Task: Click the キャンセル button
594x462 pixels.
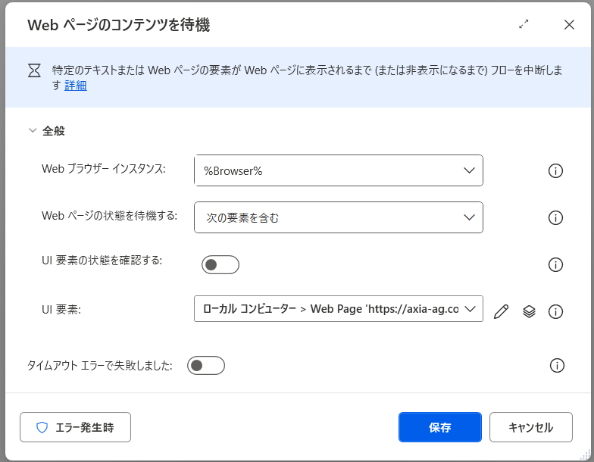Action: click(x=530, y=427)
